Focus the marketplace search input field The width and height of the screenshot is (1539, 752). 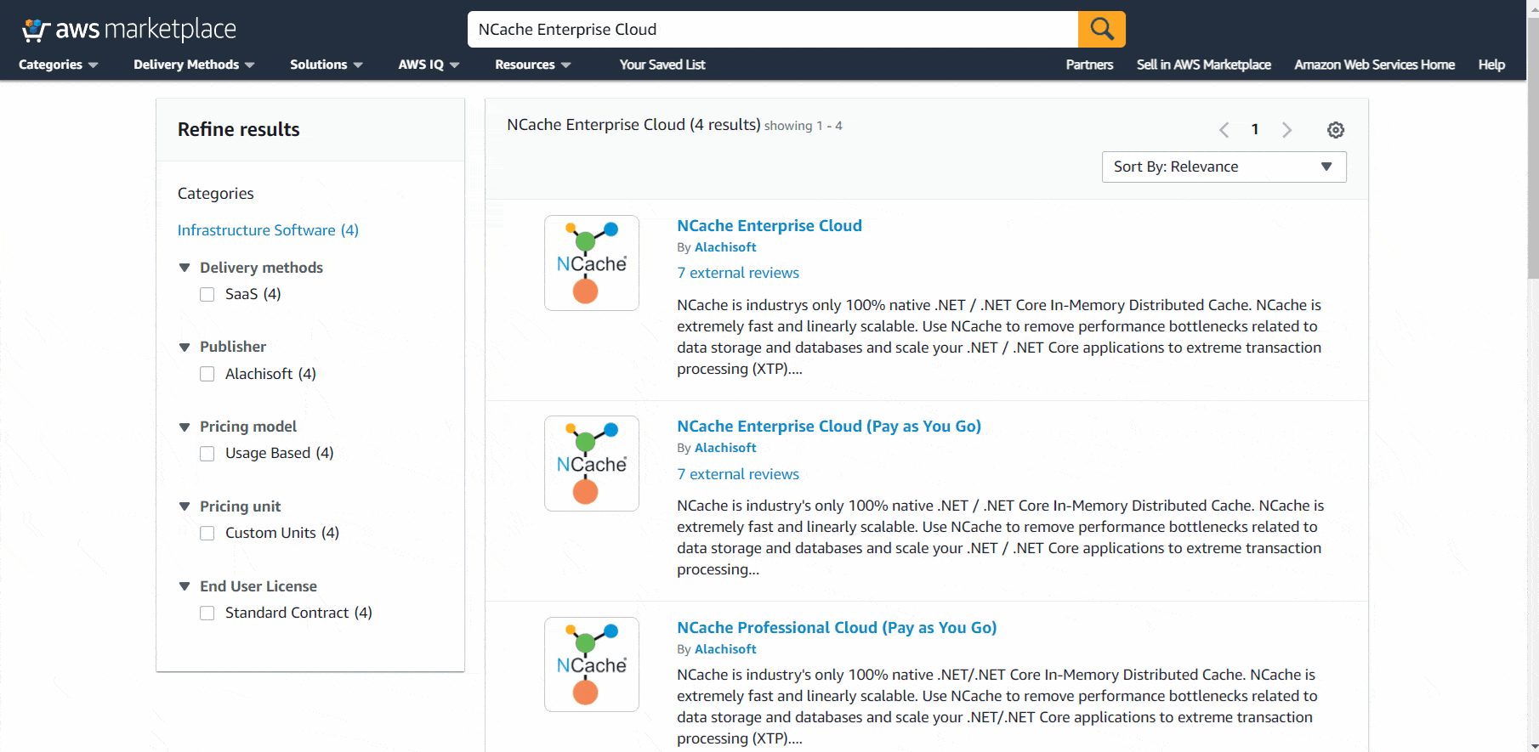point(773,29)
